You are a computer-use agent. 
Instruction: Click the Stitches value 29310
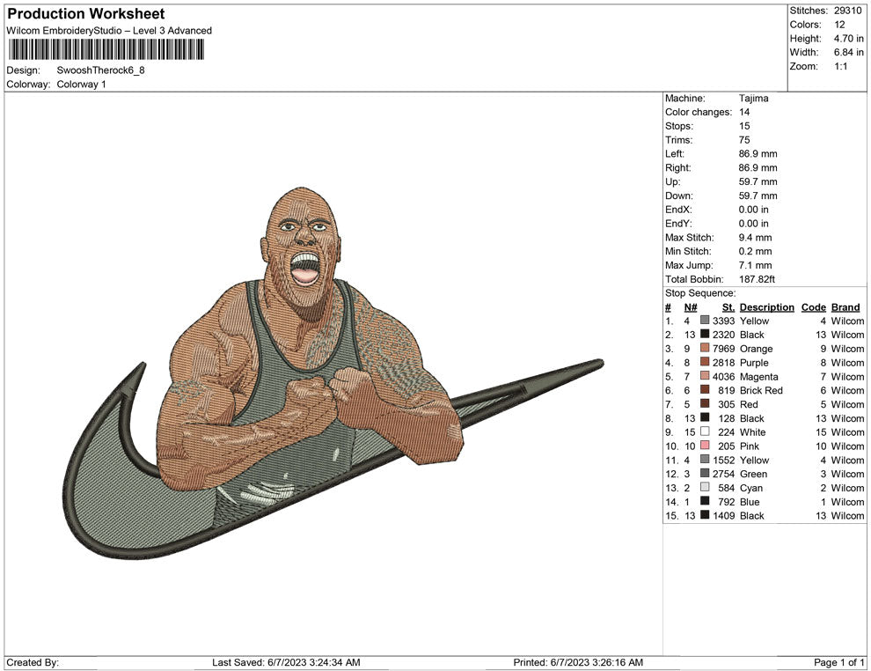click(847, 11)
